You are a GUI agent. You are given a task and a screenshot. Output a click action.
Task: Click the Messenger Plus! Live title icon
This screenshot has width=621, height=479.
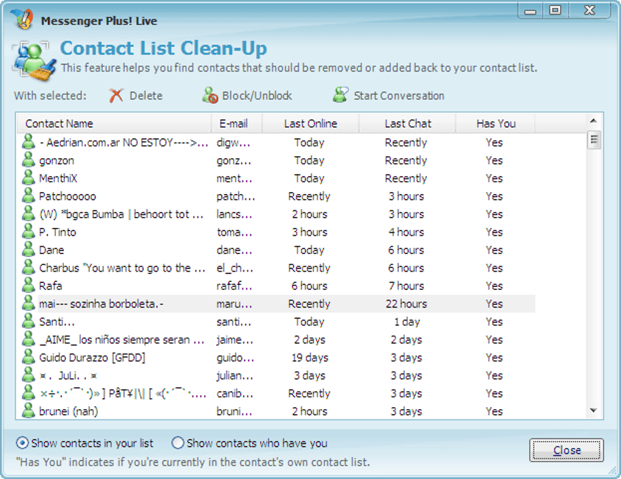click(x=22, y=19)
